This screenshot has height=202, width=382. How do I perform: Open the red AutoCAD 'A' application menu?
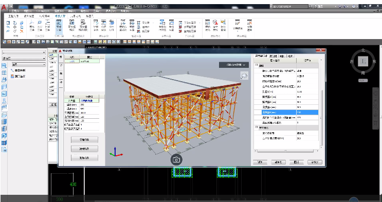click(x=4, y=7)
